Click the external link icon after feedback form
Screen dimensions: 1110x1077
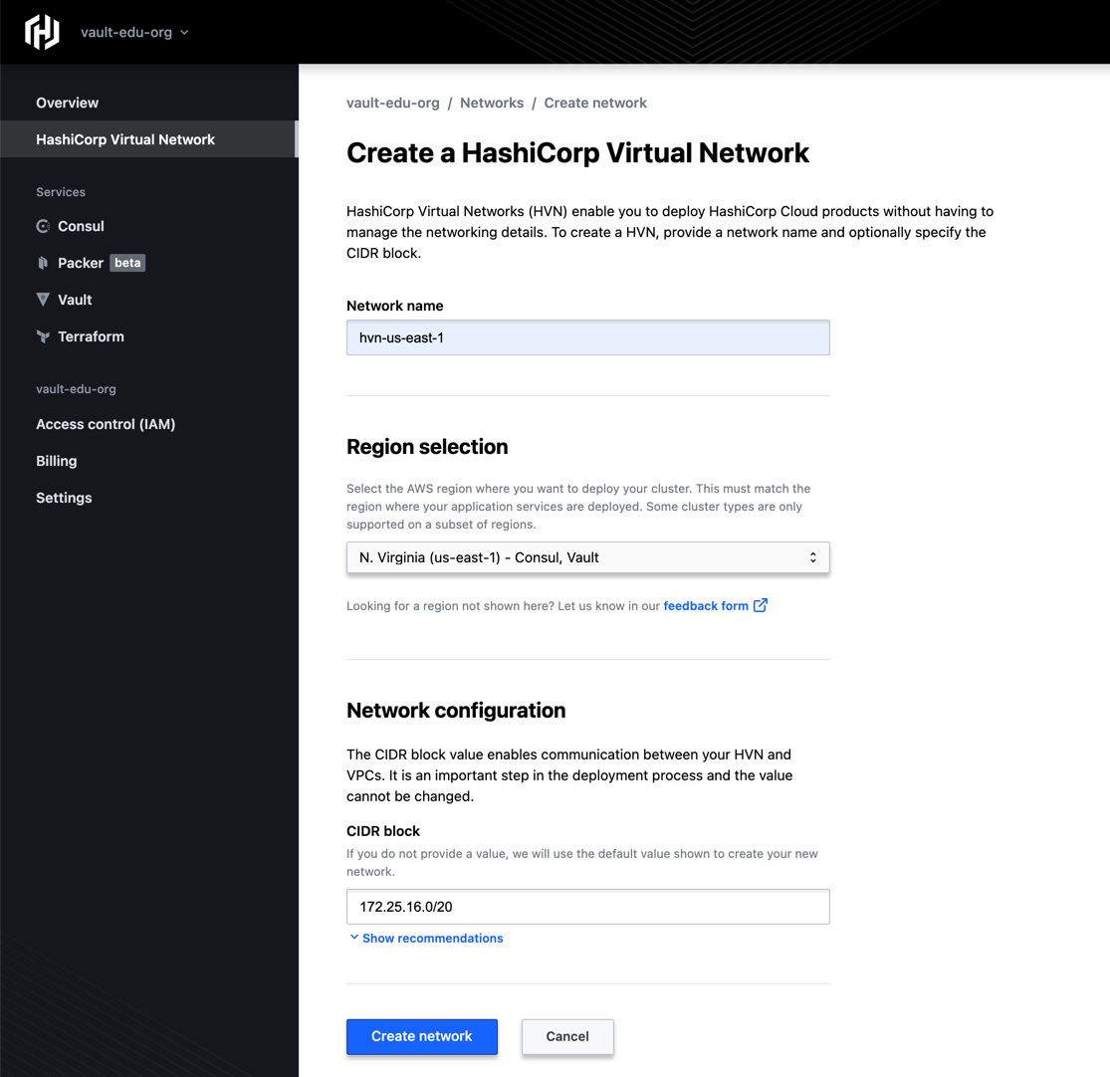[x=761, y=605]
